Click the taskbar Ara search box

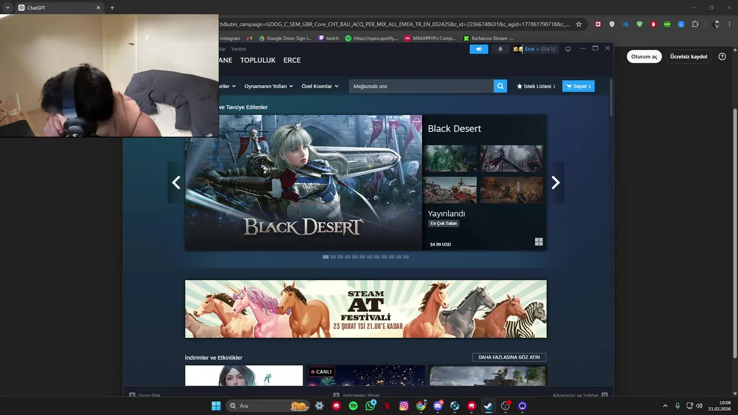[268, 406]
